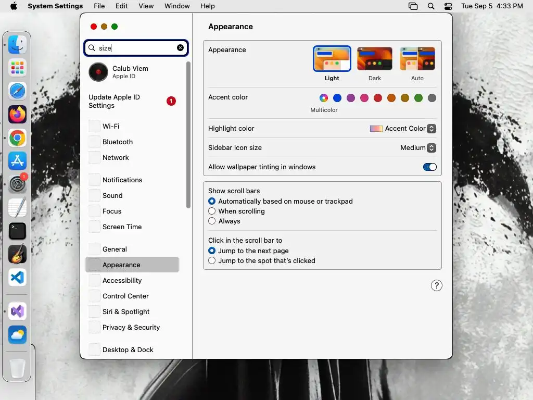Select Jump to the spot that's clicked
The image size is (533, 400).
(x=212, y=260)
